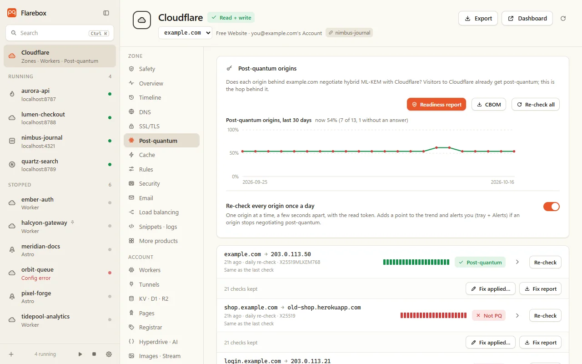Open More products
582x364 pixels.
pyautogui.click(x=161, y=241)
